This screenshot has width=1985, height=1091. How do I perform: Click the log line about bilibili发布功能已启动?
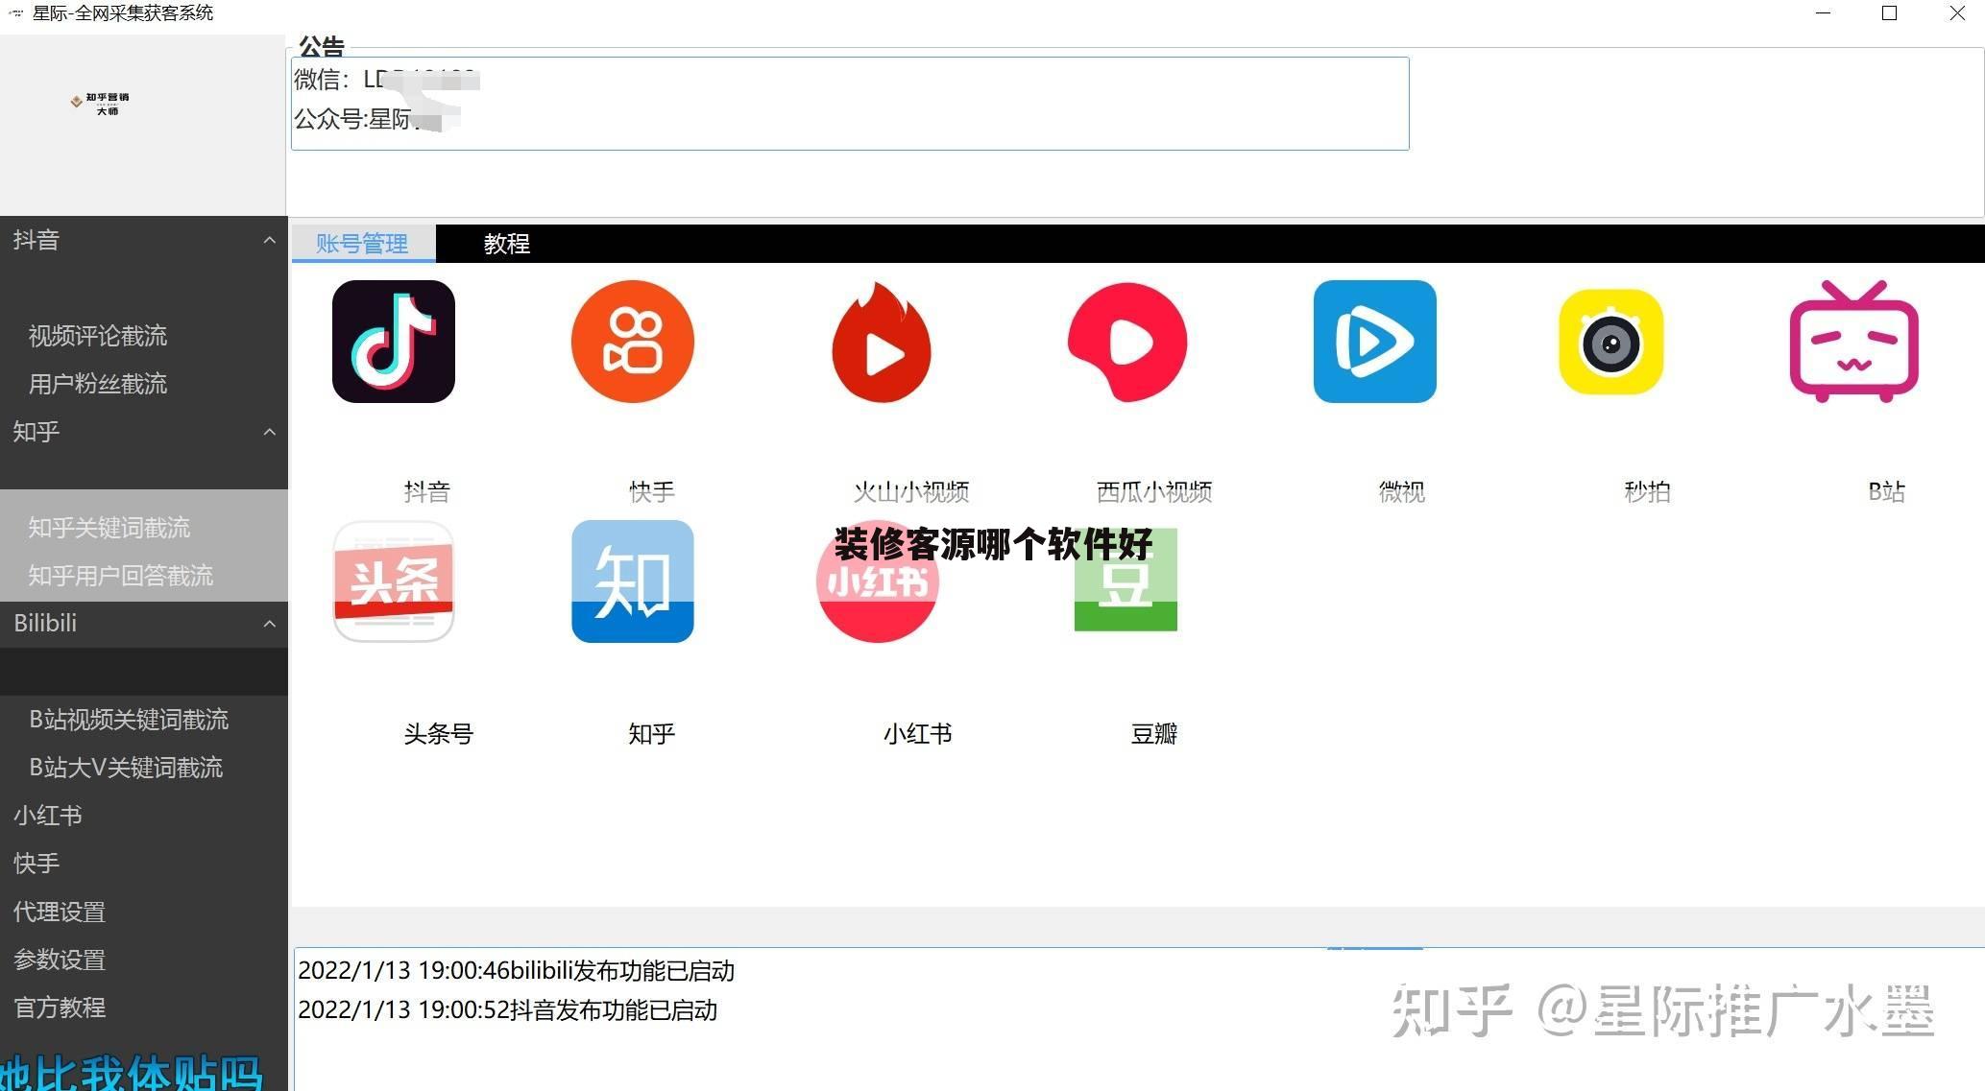tap(517, 971)
